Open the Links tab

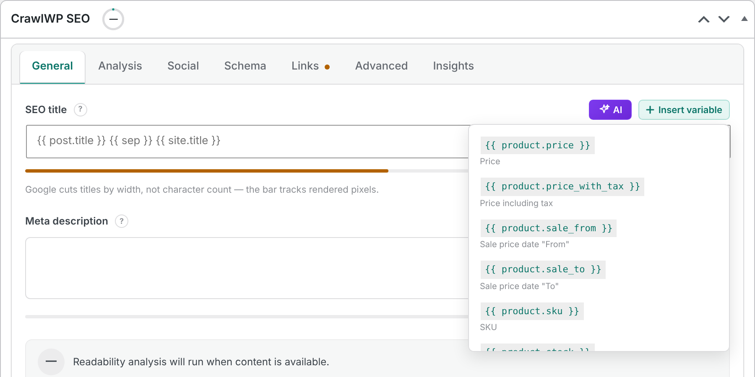coord(311,66)
